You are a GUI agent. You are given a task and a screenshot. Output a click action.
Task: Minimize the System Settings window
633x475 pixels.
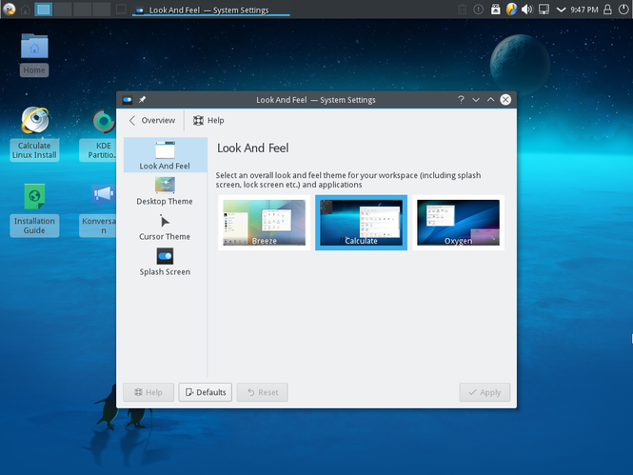476,100
